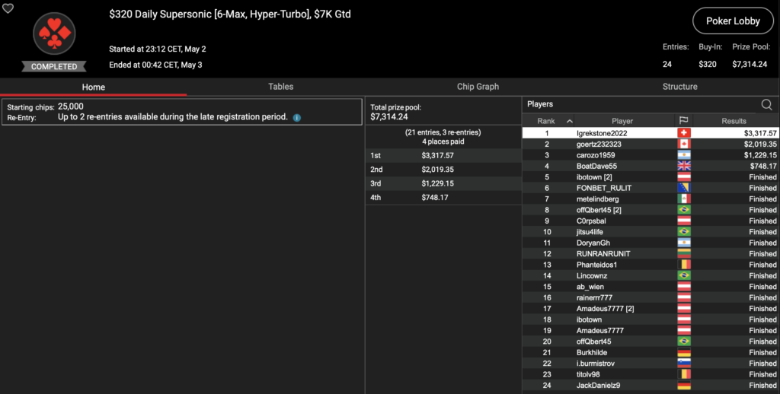The image size is (780, 394).
Task: Click the flag column header icon
Action: [683, 121]
